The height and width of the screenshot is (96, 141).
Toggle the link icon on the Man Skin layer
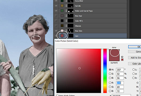pos(66,31)
